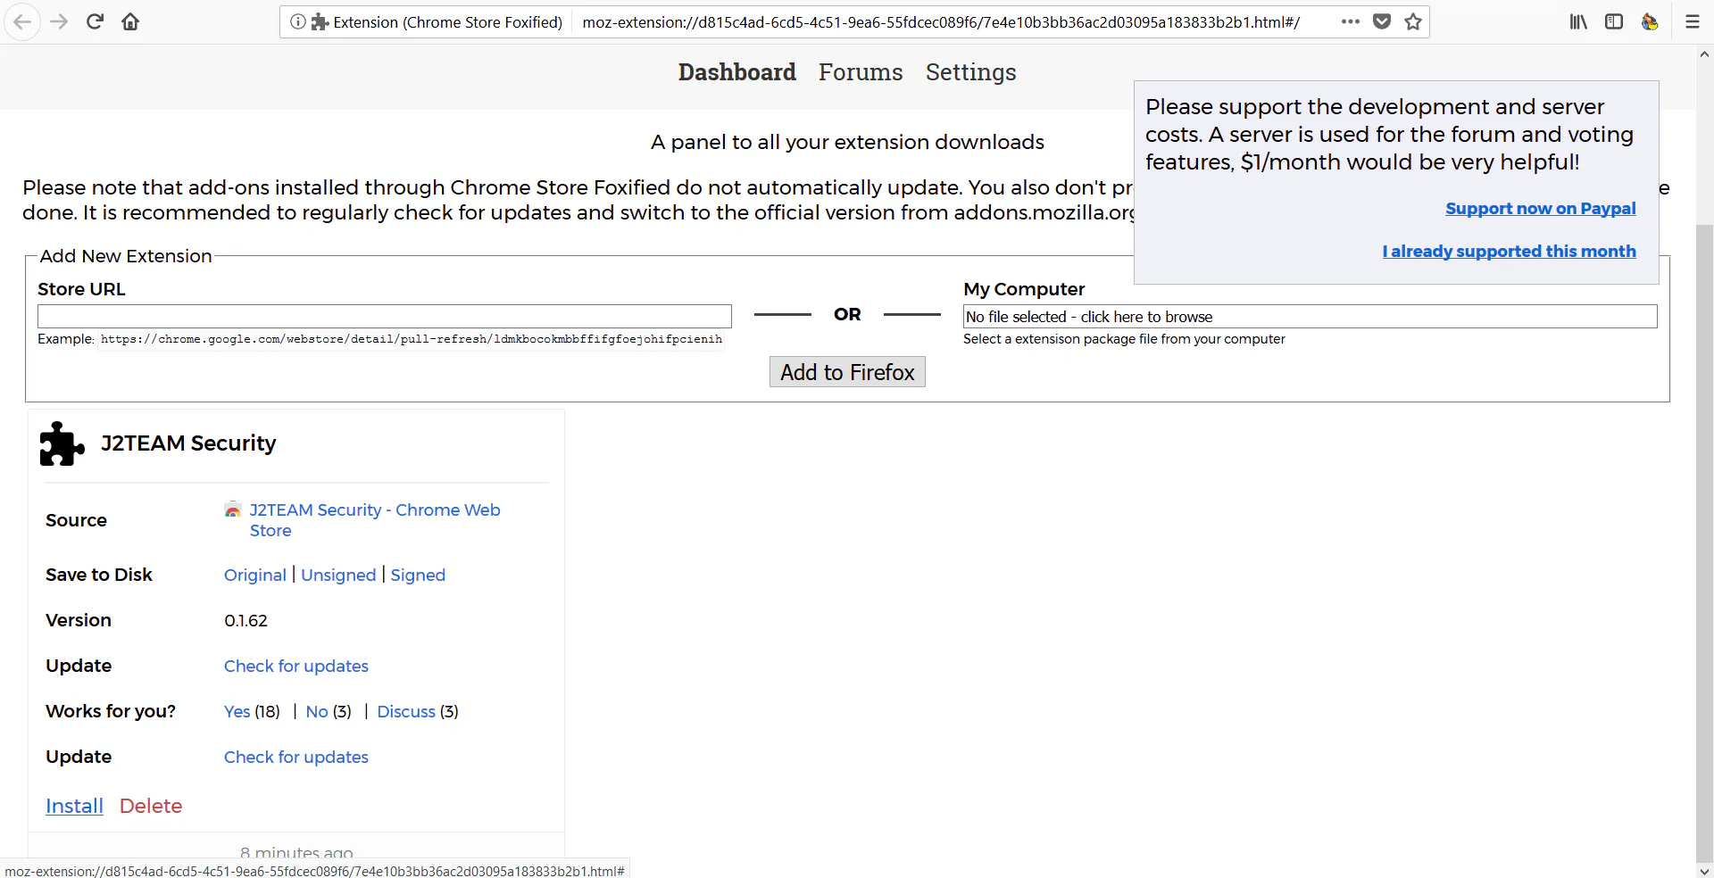This screenshot has height=878, width=1714.
Task: Click the scrollbar up arrow
Action: [x=1704, y=54]
